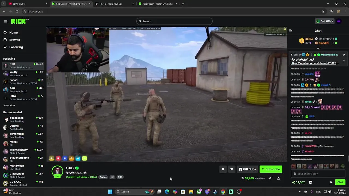Click username renadA10 in chat

(310, 146)
